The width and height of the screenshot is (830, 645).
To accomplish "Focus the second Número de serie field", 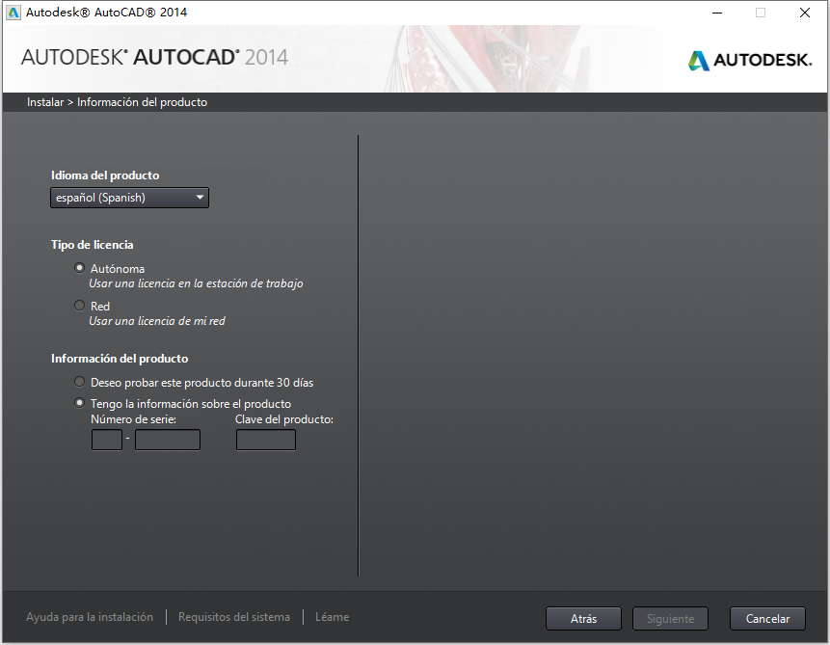I will 168,440.
